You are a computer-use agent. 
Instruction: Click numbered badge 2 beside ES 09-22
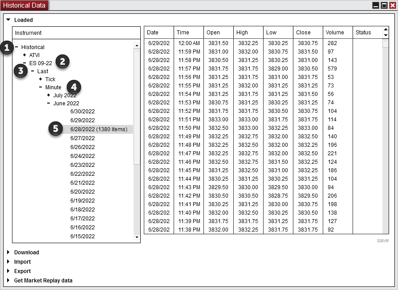click(x=63, y=62)
